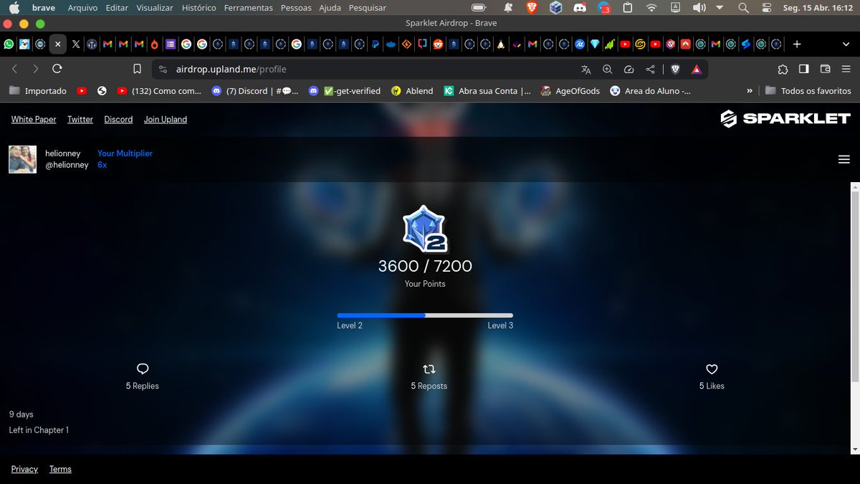This screenshot has height=484, width=860.
Task: Open the Extensions puzzle icon
Action: [x=783, y=70]
